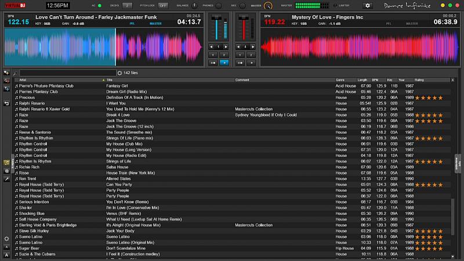Select next deck arrow beside number 1
Image resolution: width=464 pixels, height=261 pixels.
coord(226,47)
